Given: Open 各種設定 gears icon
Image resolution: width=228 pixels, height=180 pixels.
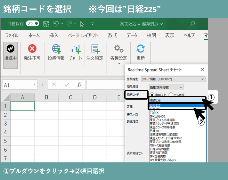Looking at the screenshot, I should (x=118, y=49).
